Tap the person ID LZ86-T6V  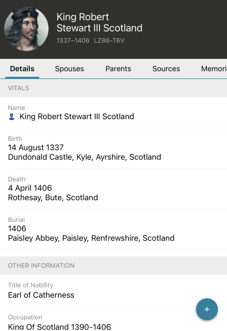pyautogui.click(x=108, y=41)
